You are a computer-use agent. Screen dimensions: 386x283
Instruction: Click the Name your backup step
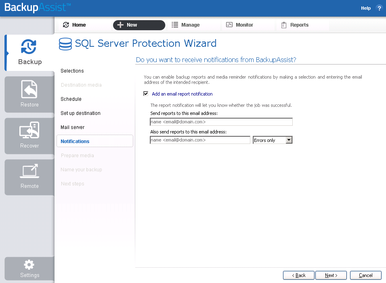81,170
